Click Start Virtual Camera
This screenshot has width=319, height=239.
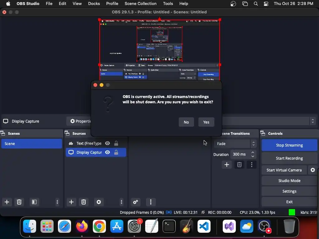(284, 170)
